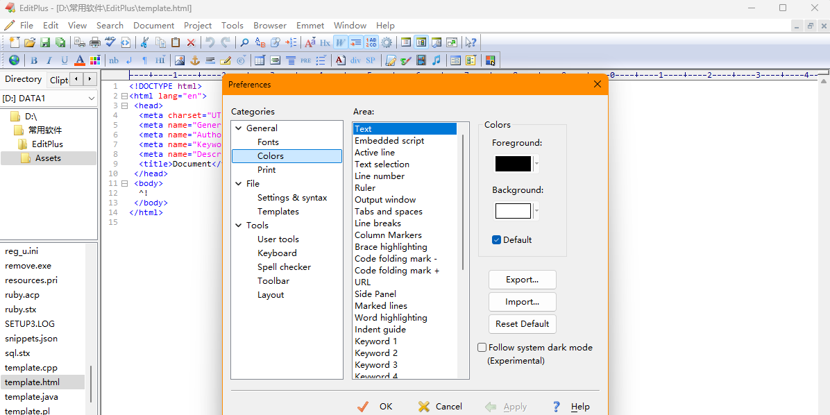Screen dimensions: 830x415
Task: Open Print Preview from the toolbar
Action: coord(80,42)
